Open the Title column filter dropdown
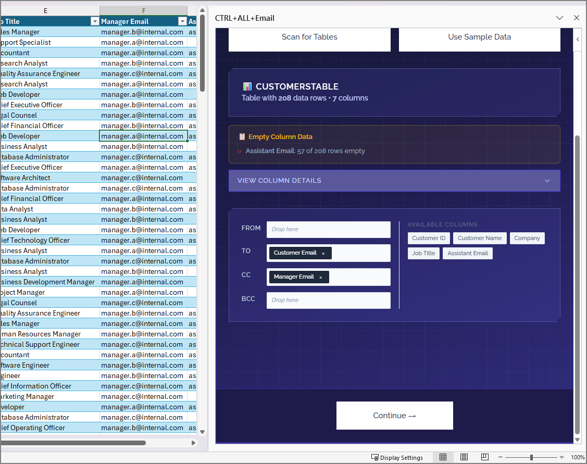The width and height of the screenshot is (587, 464). point(95,21)
